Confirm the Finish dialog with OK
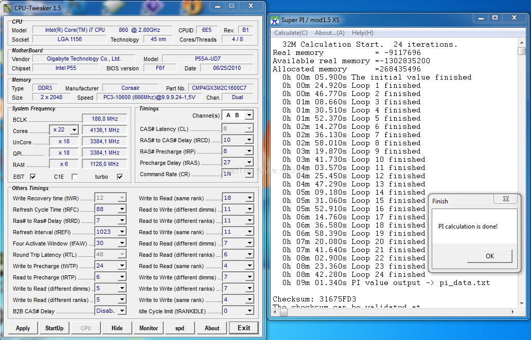This screenshot has width=531, height=340. (x=490, y=256)
